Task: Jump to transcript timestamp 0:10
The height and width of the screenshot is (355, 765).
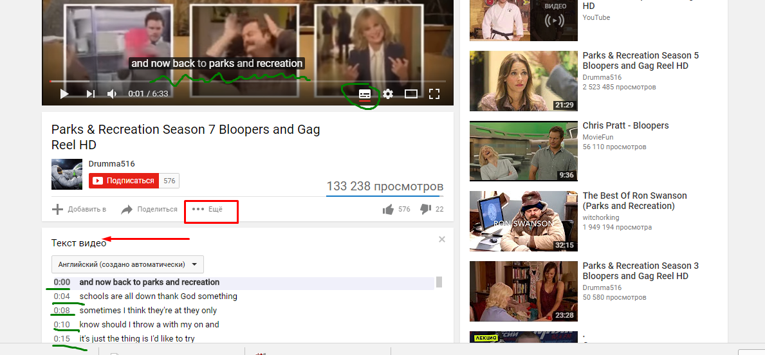Action: pos(62,325)
